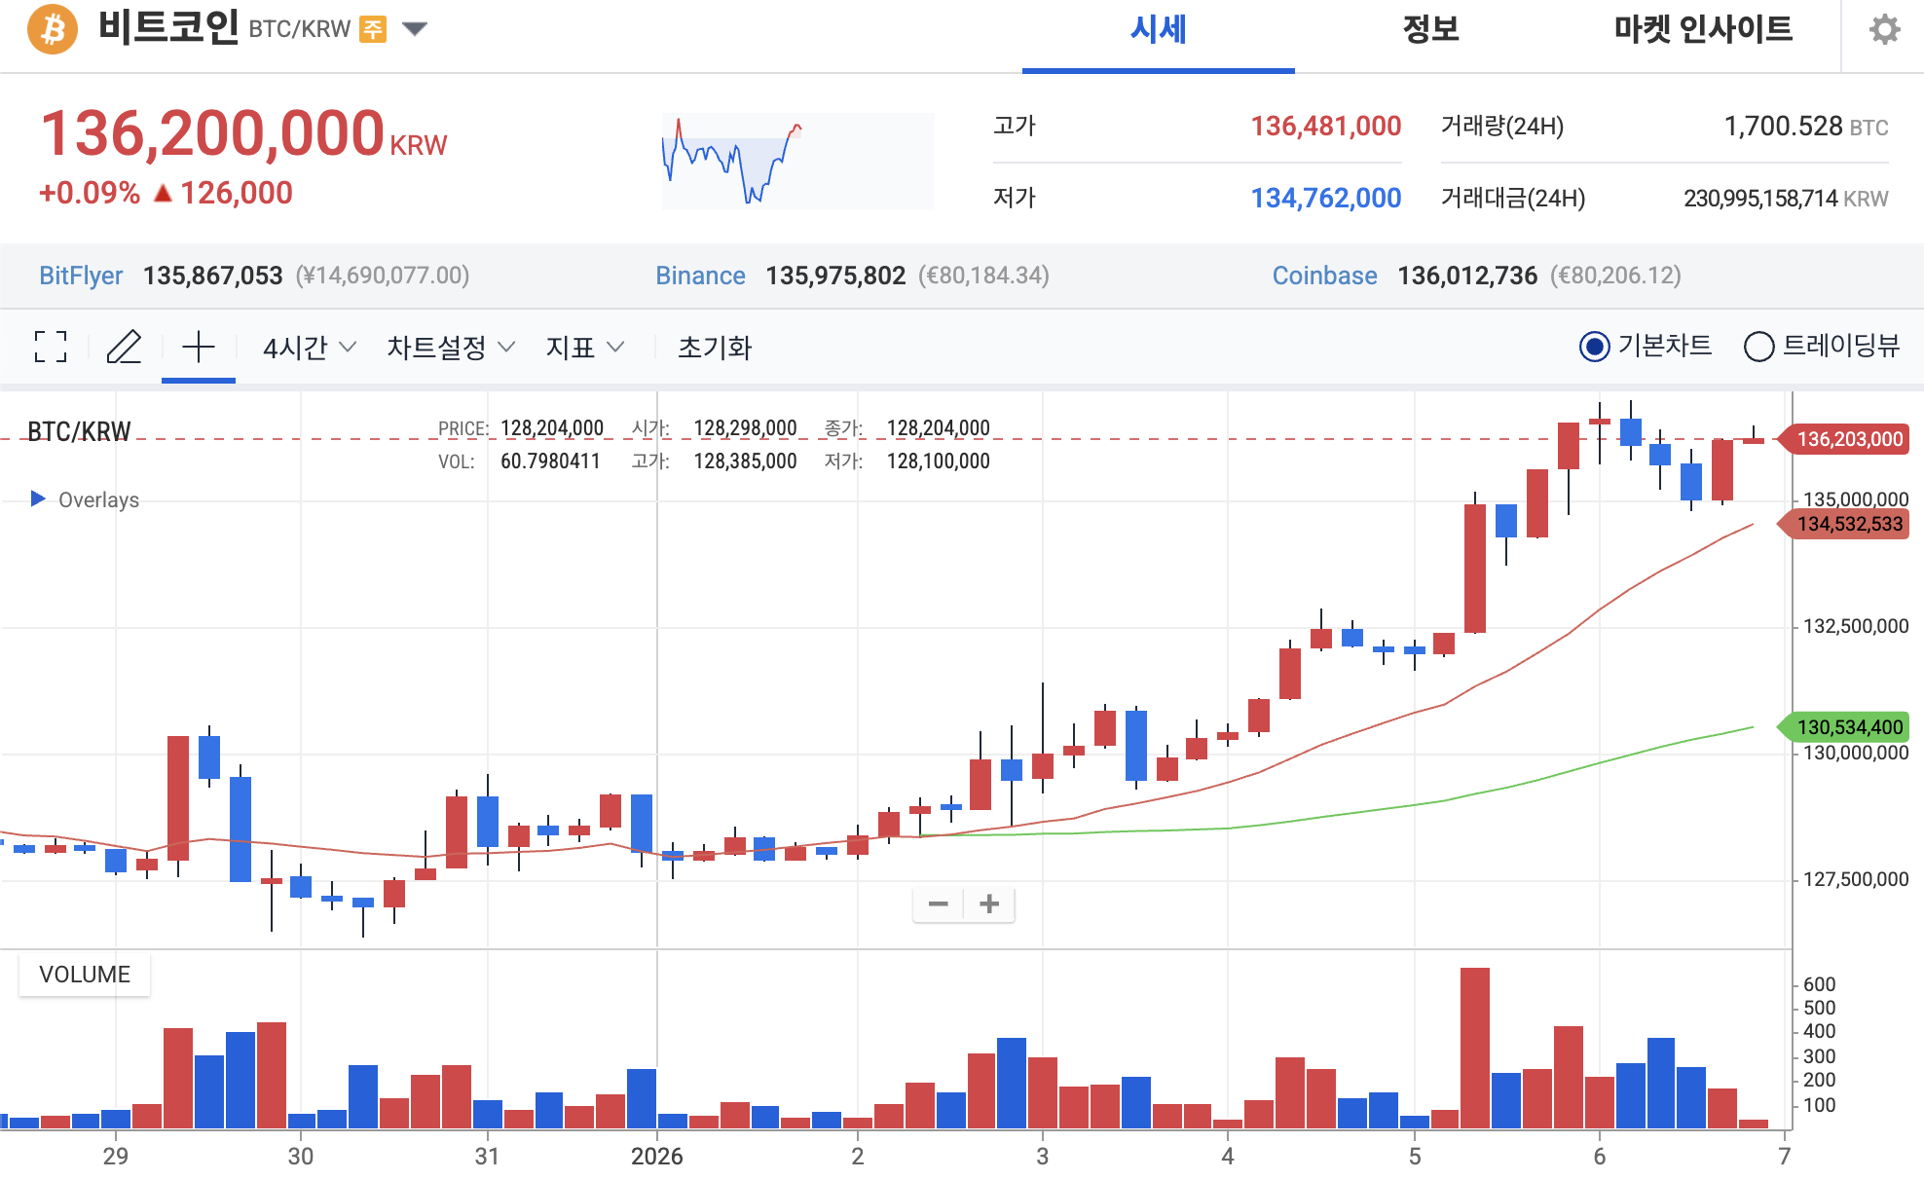This screenshot has width=1924, height=1180.
Task: Click the orange 주 badge icon
Action: point(373,29)
